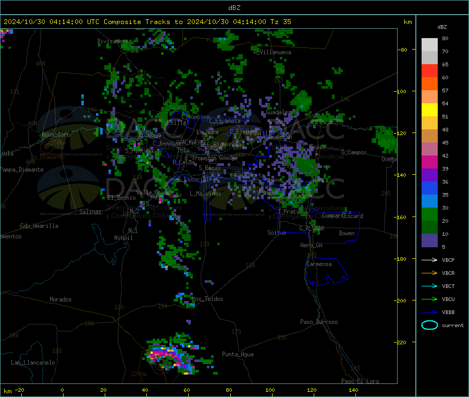
Task: Click the Soitue location label
Action: (277, 233)
